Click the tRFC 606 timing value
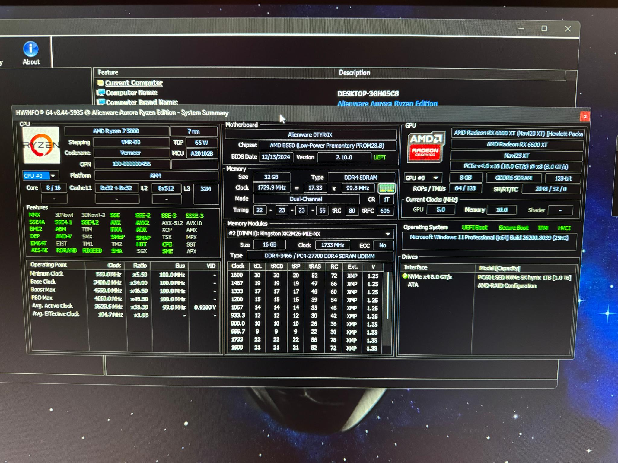This screenshot has width=618, height=463. tap(385, 211)
